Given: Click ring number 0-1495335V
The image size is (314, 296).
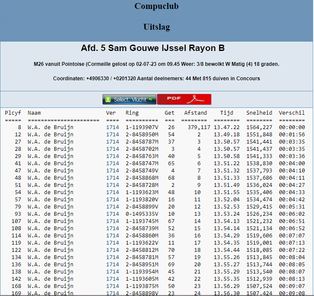Looking at the screenshot, I should tap(142, 214).
